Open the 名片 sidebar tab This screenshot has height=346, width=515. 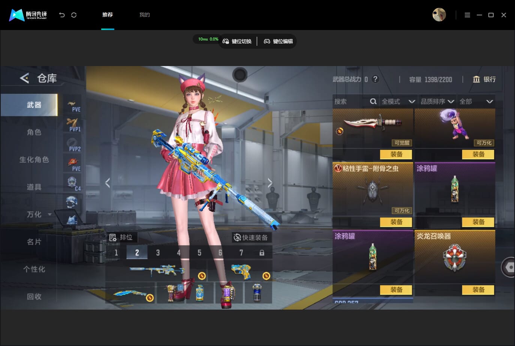coord(34,242)
